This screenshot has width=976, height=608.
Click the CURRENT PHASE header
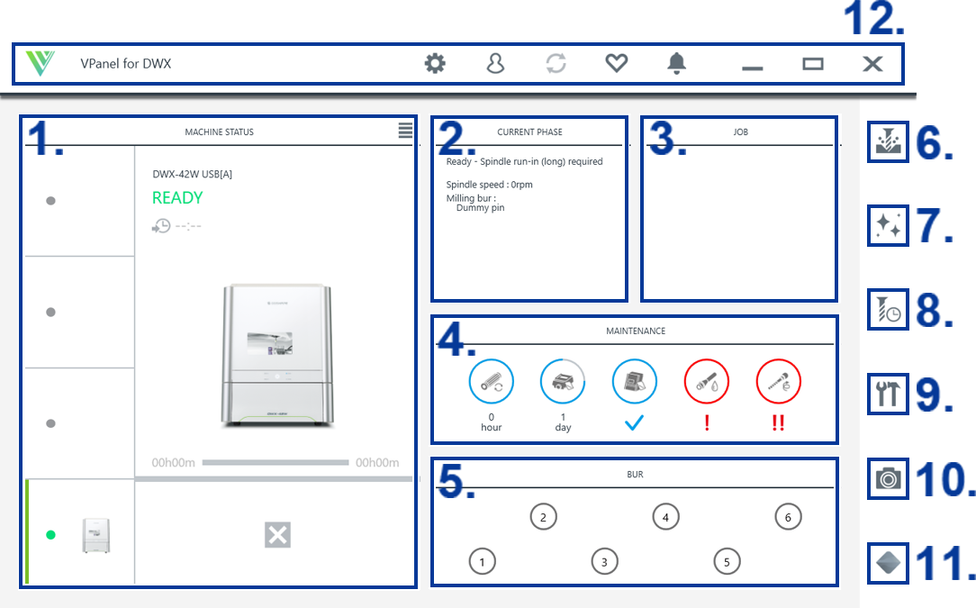529,132
